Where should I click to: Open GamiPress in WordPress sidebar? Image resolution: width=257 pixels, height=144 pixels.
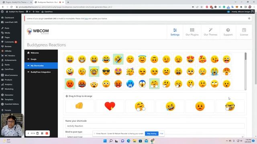[x=9, y=69]
